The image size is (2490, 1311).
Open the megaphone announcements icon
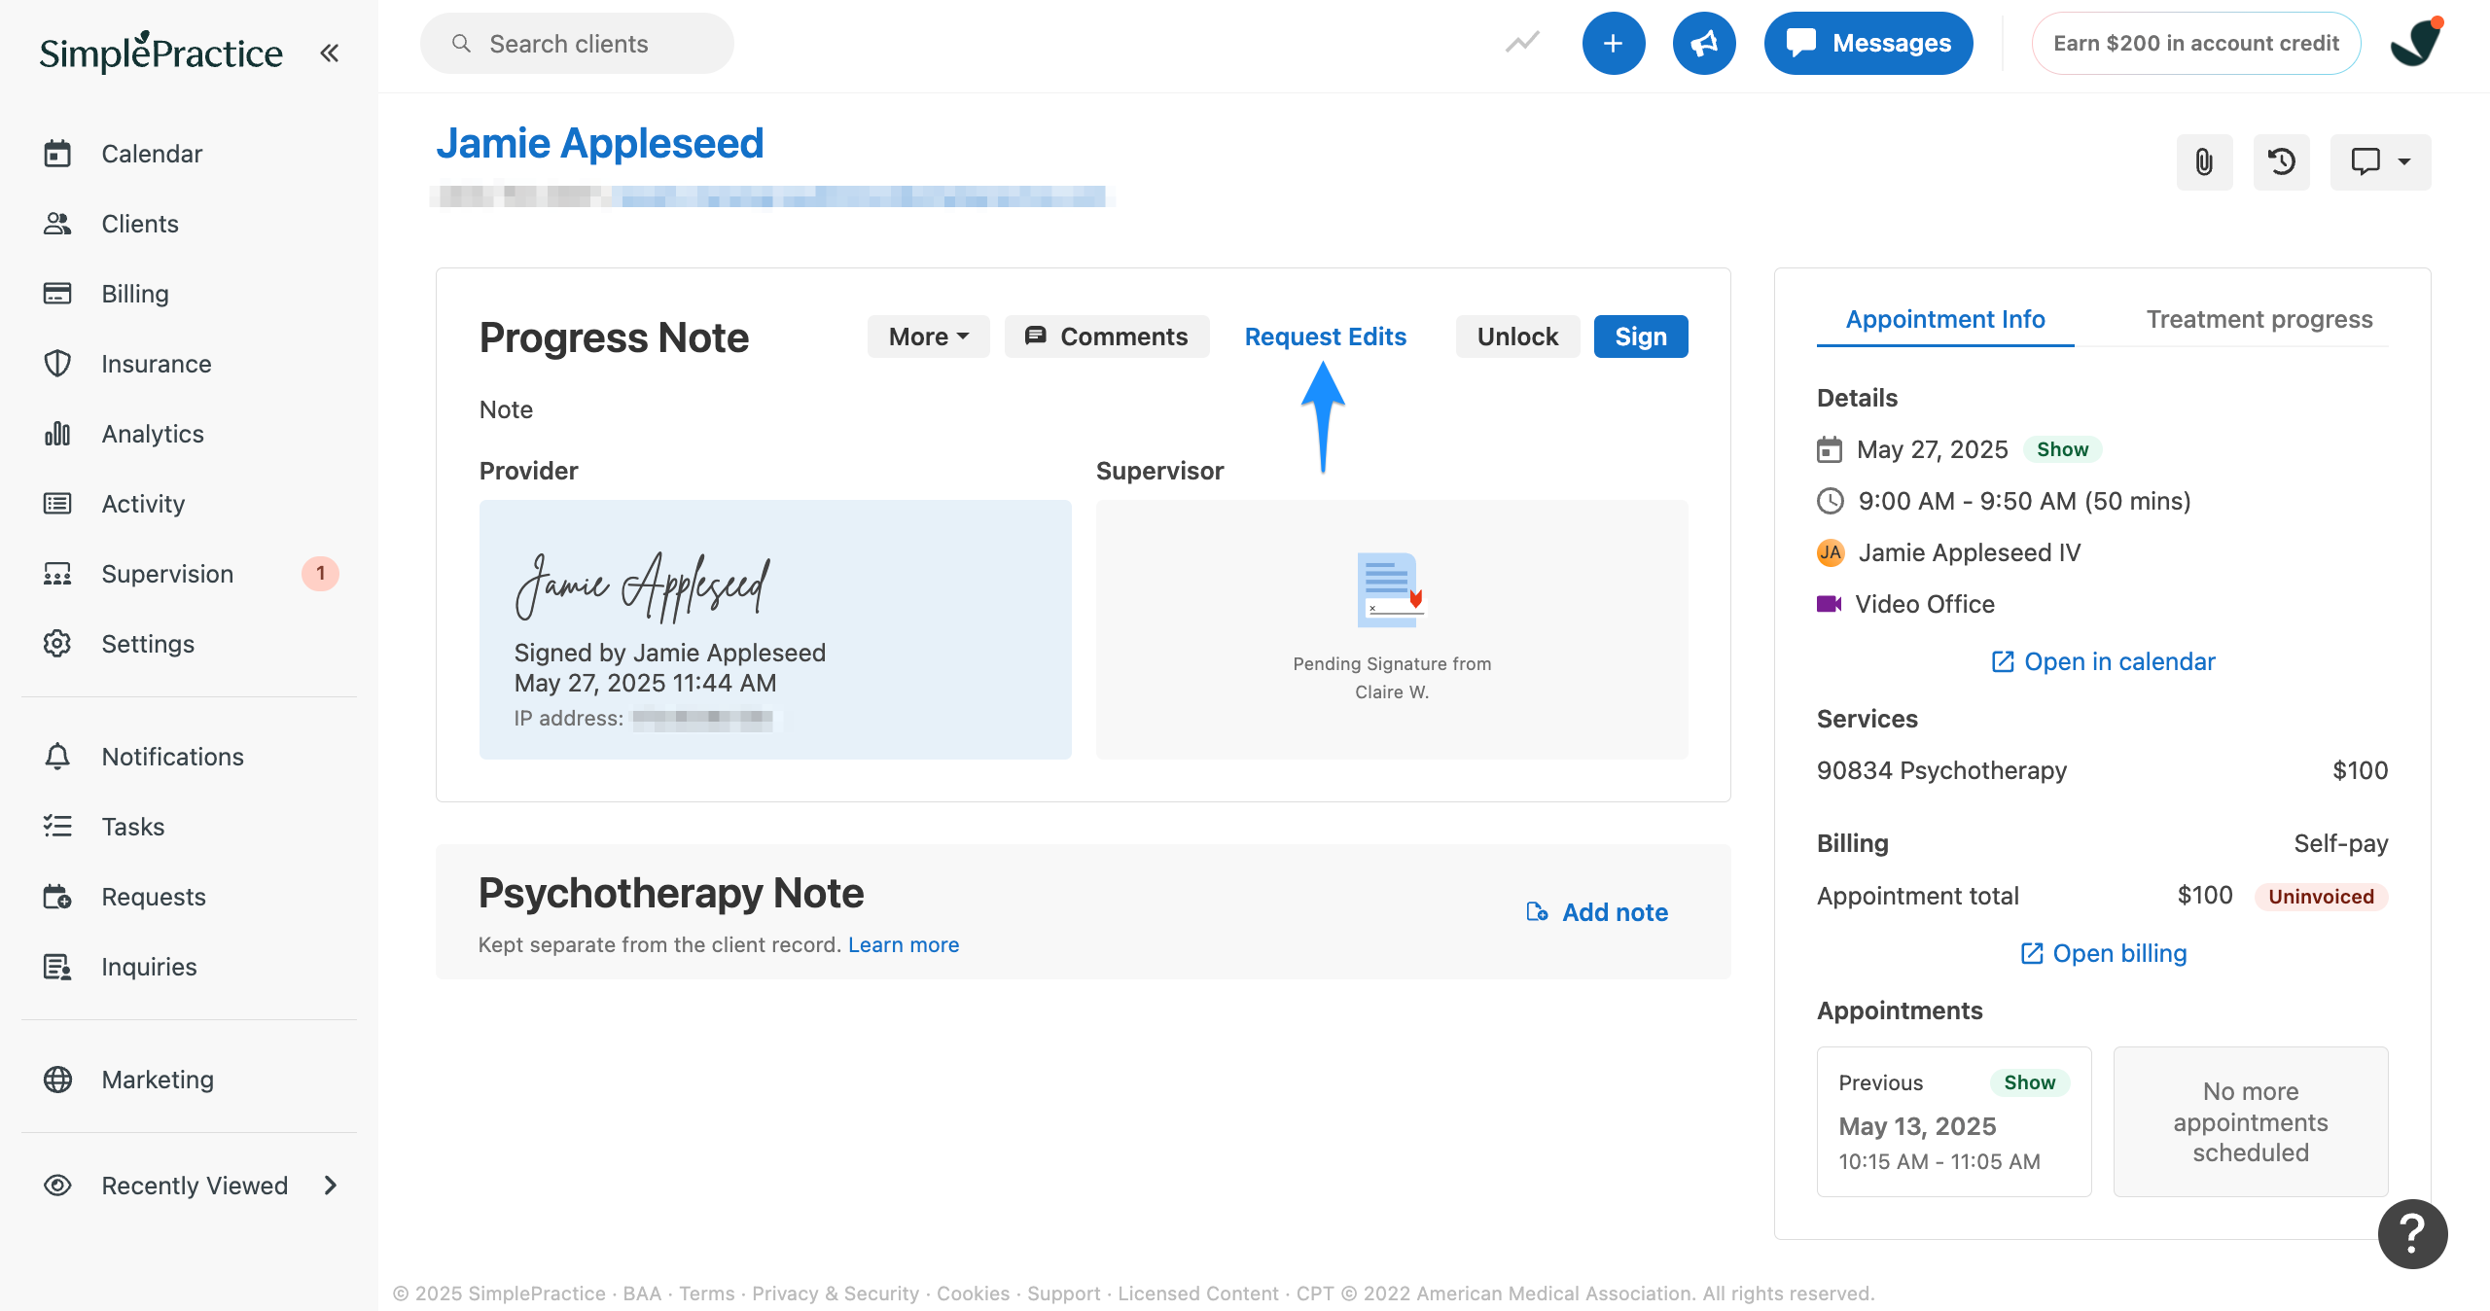click(x=1704, y=44)
